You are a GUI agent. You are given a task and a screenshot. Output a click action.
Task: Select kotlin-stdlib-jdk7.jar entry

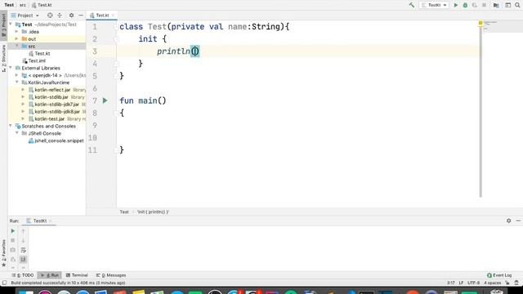tap(56, 105)
